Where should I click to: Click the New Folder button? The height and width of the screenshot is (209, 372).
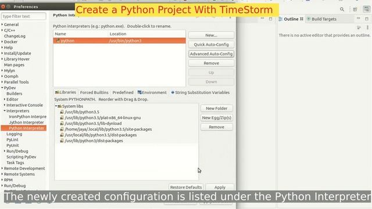click(216, 109)
